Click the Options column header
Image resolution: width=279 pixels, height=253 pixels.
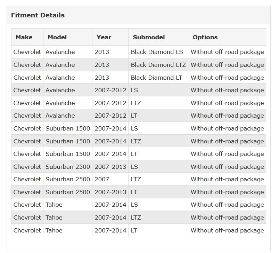(x=227, y=37)
